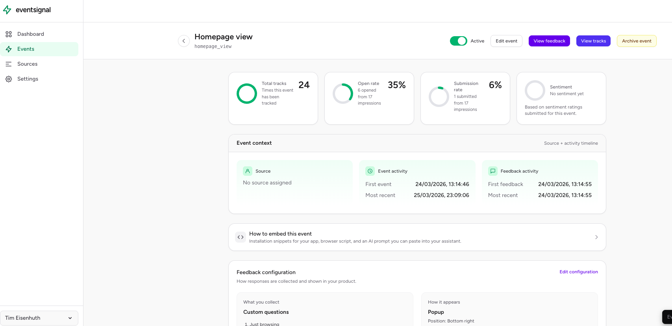672x326 pixels.
Task: Click '6 opened from 17 impressions' text
Action: [x=369, y=97]
